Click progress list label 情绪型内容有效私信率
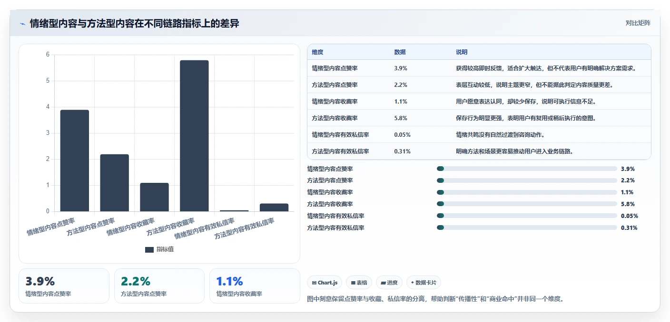 click(x=336, y=216)
